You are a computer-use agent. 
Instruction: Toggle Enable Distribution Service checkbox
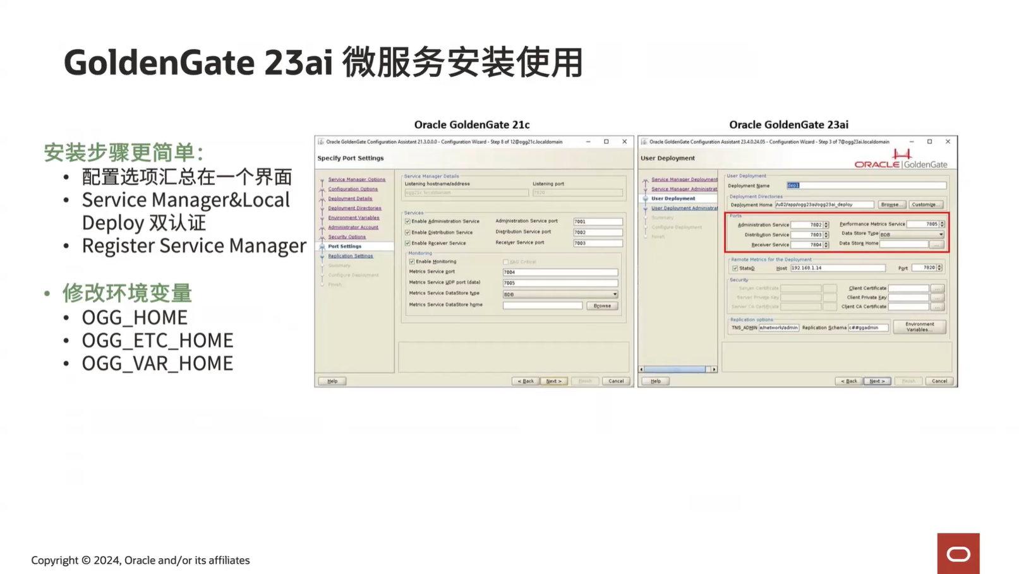tap(407, 232)
